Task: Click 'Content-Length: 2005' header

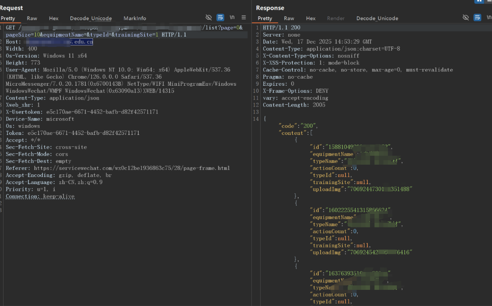Action: point(294,105)
